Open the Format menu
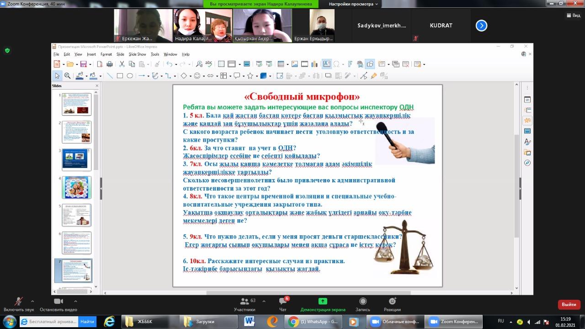The height and width of the screenshot is (329, 585). click(106, 54)
